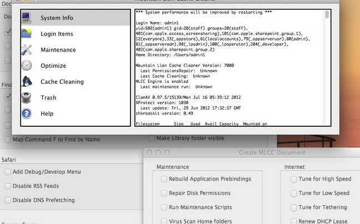Select Tune for High Speed option
Screen dimensions: 360x224
[293, 179]
